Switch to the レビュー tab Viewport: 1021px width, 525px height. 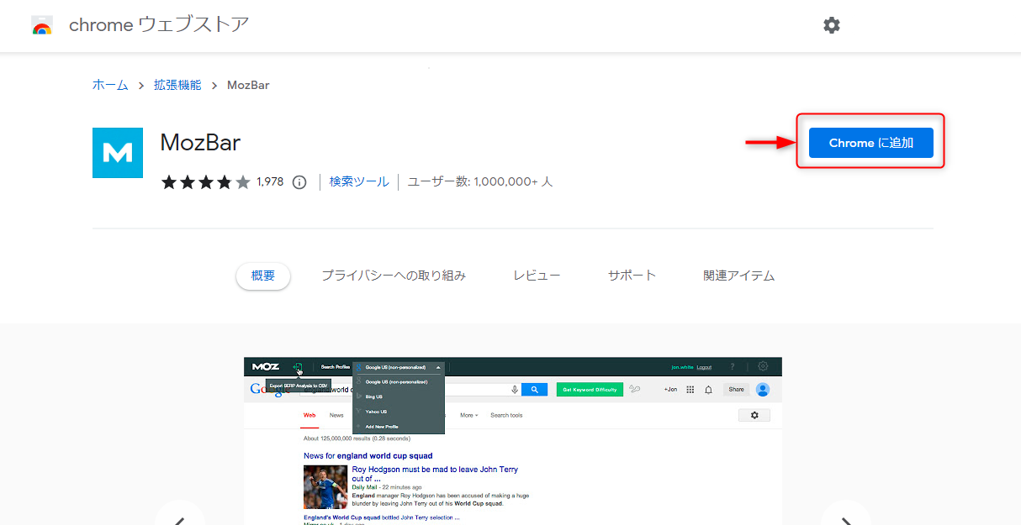pyautogui.click(x=537, y=274)
